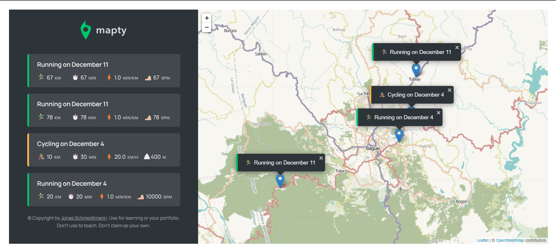Open the Running on December 11 67 km workout
Viewport: 556px width, 251px height.
pos(104,71)
